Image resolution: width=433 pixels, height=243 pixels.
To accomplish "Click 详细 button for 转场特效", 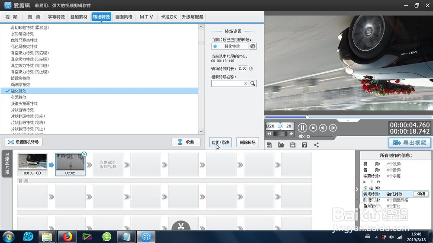I will tap(421, 194).
